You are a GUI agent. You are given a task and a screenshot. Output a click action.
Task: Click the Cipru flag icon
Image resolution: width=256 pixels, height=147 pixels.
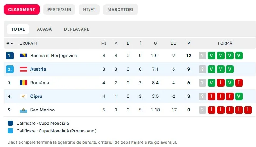point(24,96)
